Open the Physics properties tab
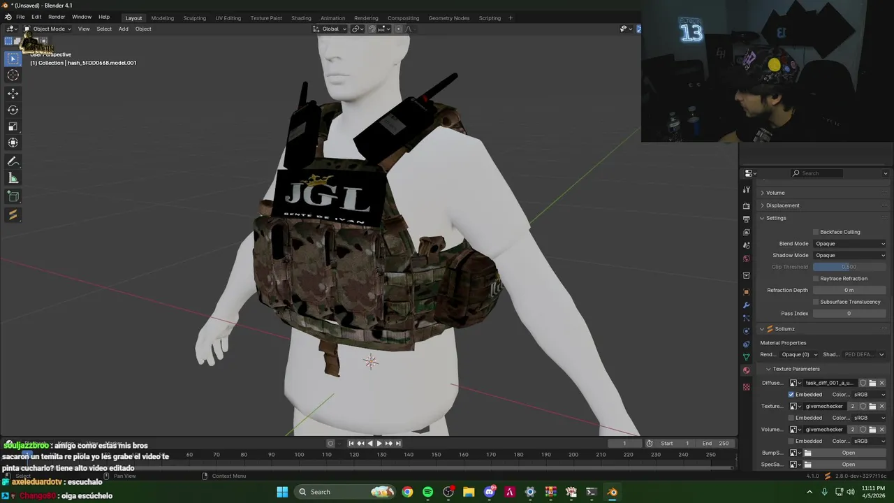Viewport: 894px width, 503px height. click(x=746, y=331)
